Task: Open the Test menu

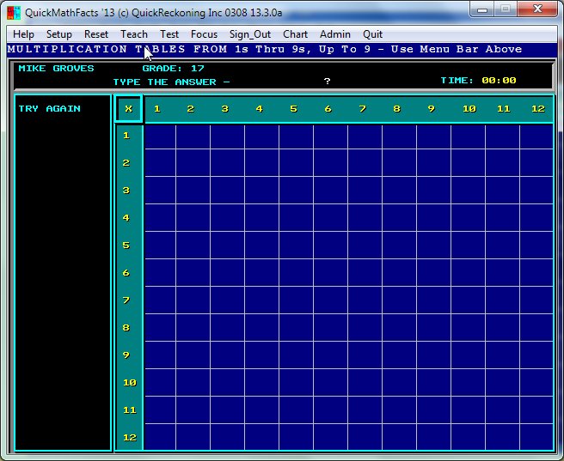Action: pyautogui.click(x=169, y=34)
